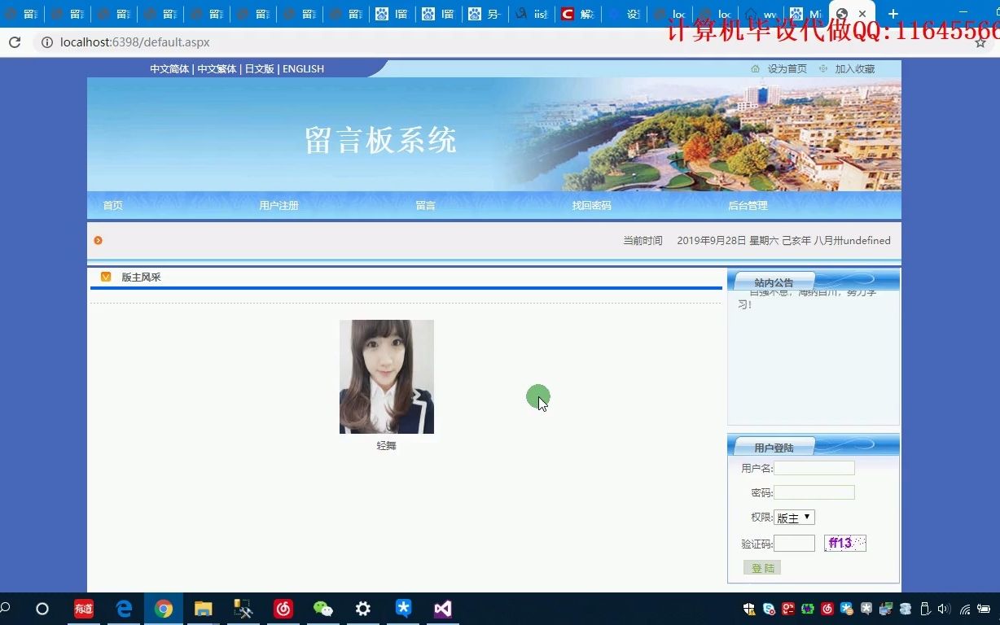The image size is (1000, 625).
Task: Click the Windows Defender shield tray icon
Action: pyautogui.click(x=748, y=609)
